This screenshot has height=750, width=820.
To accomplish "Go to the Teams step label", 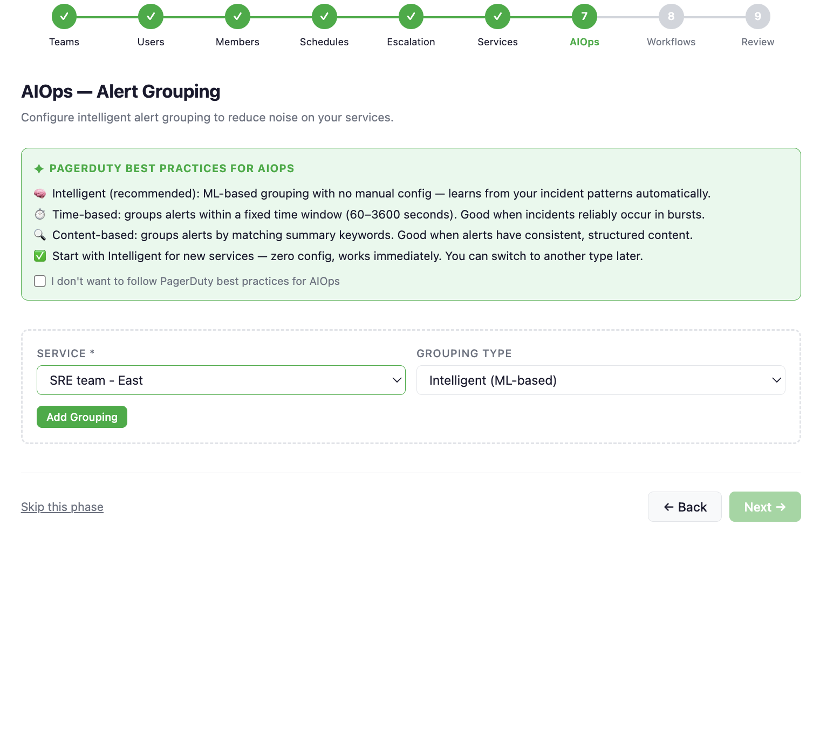I will click(64, 42).
